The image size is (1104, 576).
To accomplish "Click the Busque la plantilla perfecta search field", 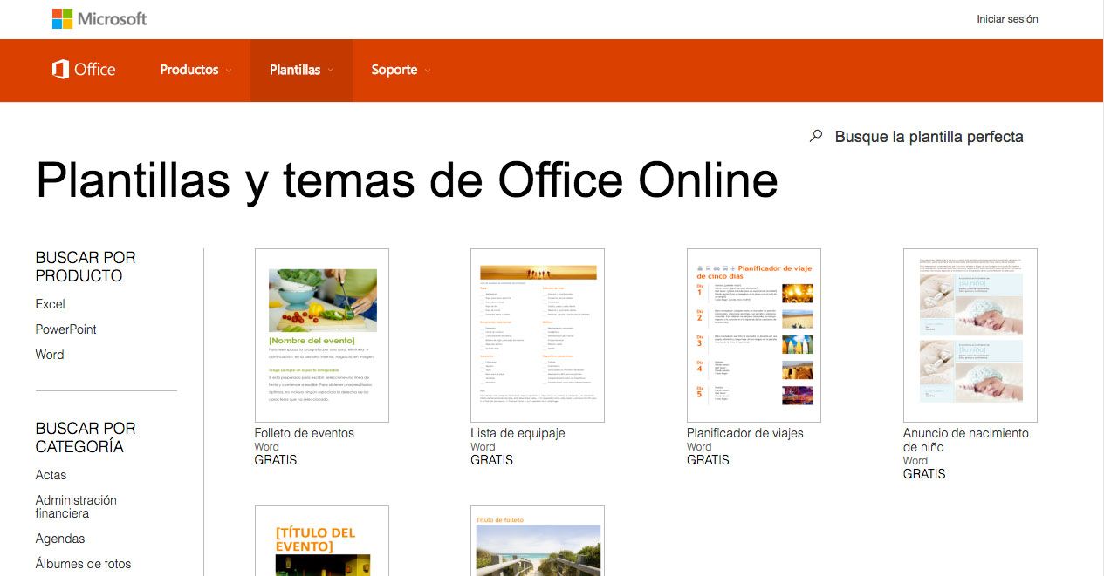I will coord(929,137).
